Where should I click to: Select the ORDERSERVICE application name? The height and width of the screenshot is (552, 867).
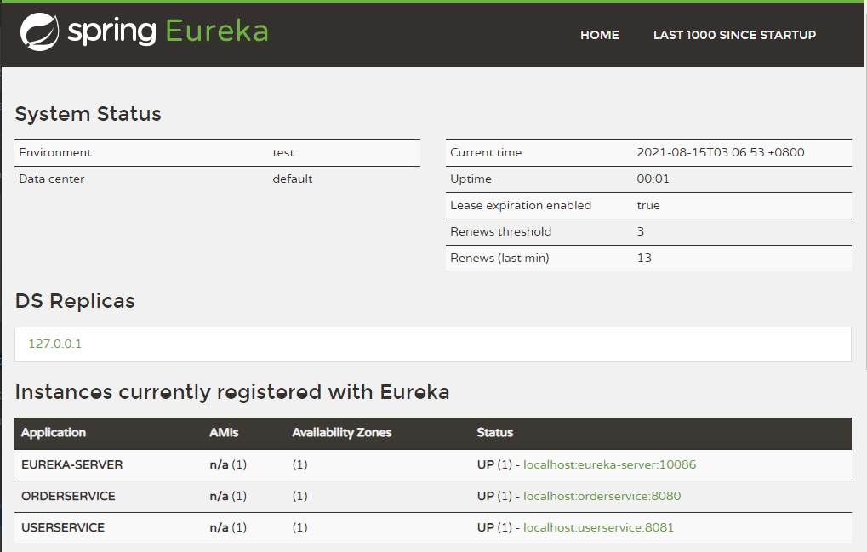[x=68, y=496]
